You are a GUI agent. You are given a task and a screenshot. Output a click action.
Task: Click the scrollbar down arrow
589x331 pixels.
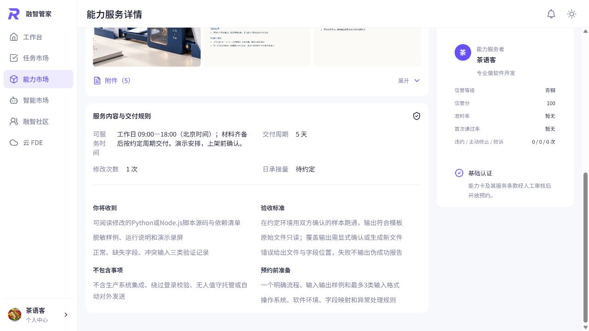pos(585,327)
